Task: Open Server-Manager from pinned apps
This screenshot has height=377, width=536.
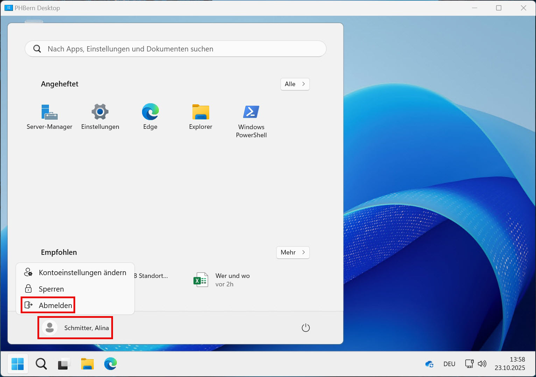Action: tap(49, 116)
